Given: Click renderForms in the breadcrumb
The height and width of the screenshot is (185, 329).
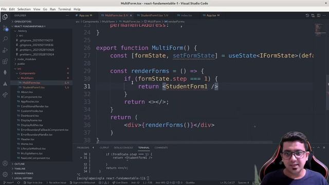Looking at the screenshot, I should 176,22.
